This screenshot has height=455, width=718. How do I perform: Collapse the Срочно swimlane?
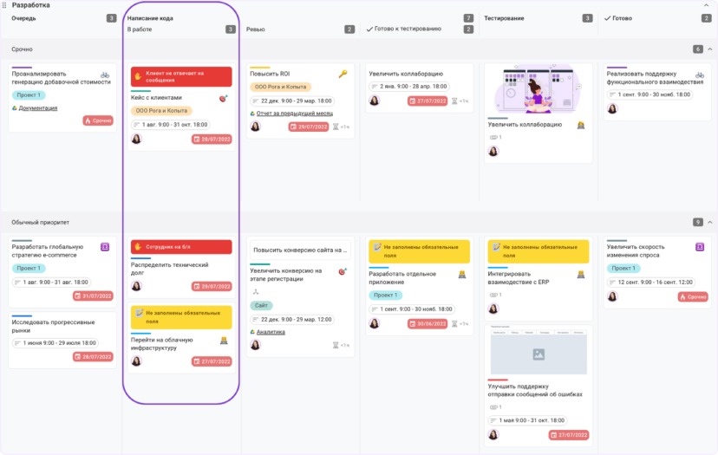[709, 49]
